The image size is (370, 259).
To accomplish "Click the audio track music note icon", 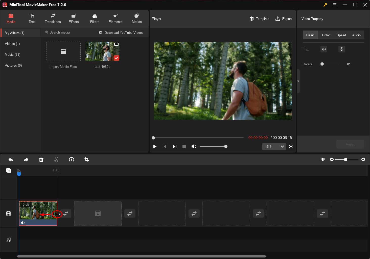I will point(9,240).
